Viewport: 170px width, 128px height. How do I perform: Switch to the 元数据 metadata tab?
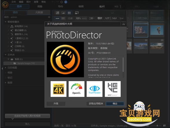point(39,12)
